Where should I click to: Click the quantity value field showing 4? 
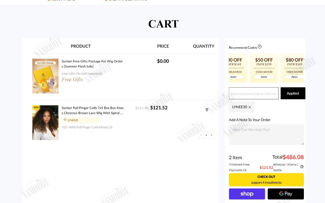(x=206, y=135)
